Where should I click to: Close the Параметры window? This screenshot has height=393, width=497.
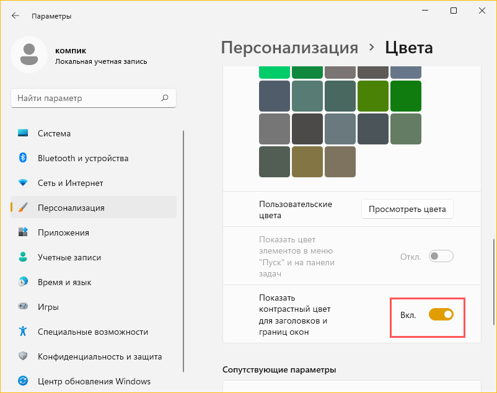point(482,11)
